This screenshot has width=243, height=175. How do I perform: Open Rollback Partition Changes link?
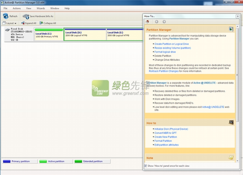point(164,71)
